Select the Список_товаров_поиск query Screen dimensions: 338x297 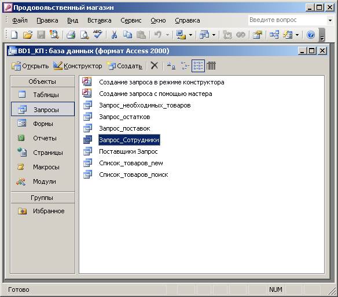(134, 175)
